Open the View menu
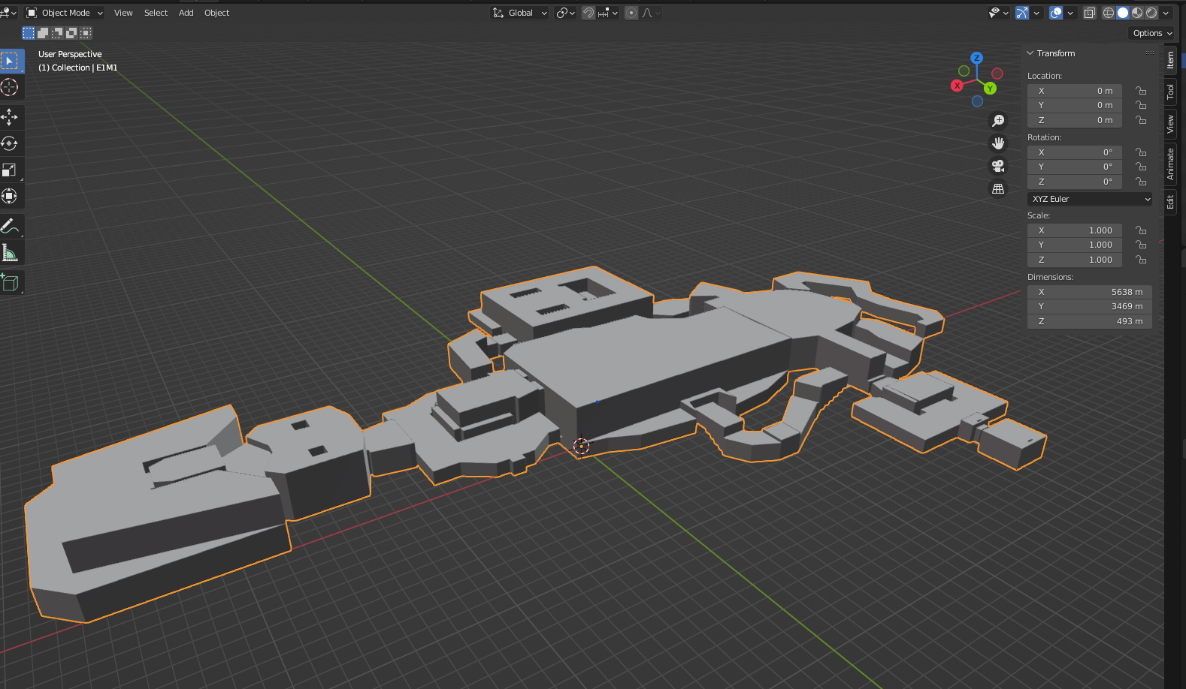 [123, 13]
